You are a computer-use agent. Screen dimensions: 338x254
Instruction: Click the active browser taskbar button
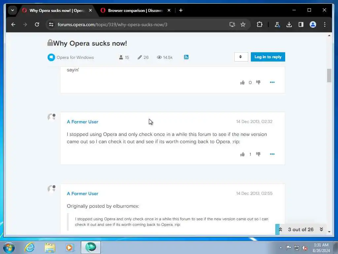click(x=91, y=247)
